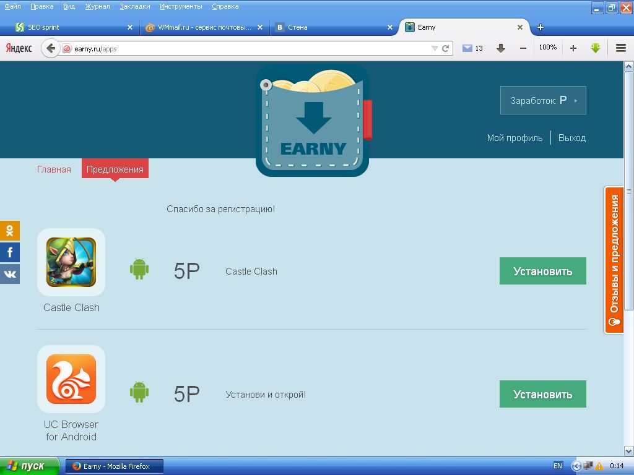
Task: Open the UC Browser app thumbnail
Action: point(71,379)
